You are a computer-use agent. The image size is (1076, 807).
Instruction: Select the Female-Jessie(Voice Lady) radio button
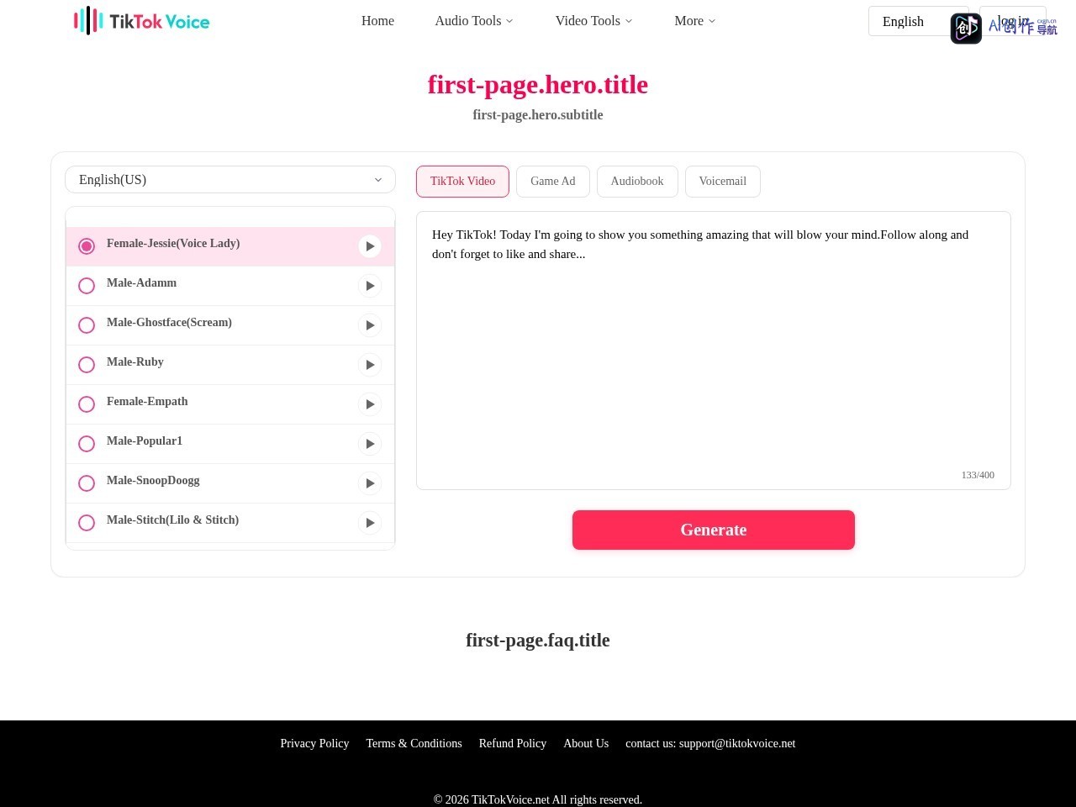pyautogui.click(x=87, y=246)
